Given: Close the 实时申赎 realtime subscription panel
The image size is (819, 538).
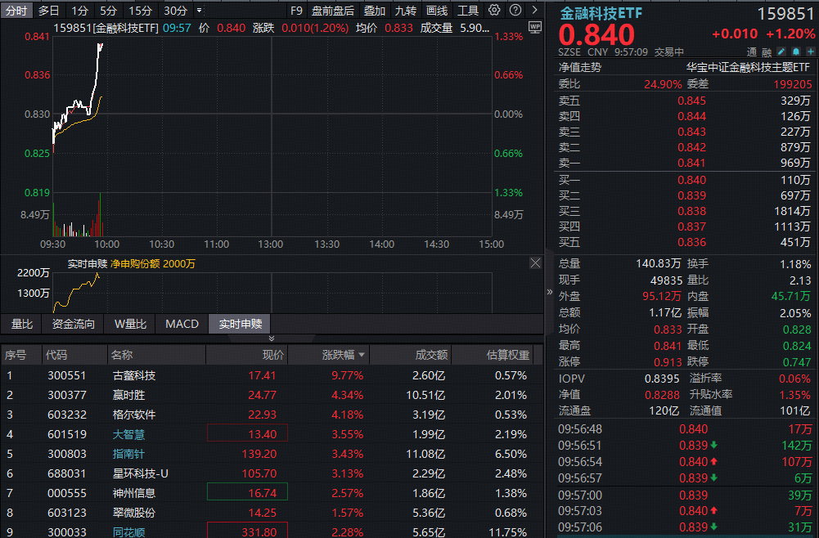Looking at the screenshot, I should point(536,262).
